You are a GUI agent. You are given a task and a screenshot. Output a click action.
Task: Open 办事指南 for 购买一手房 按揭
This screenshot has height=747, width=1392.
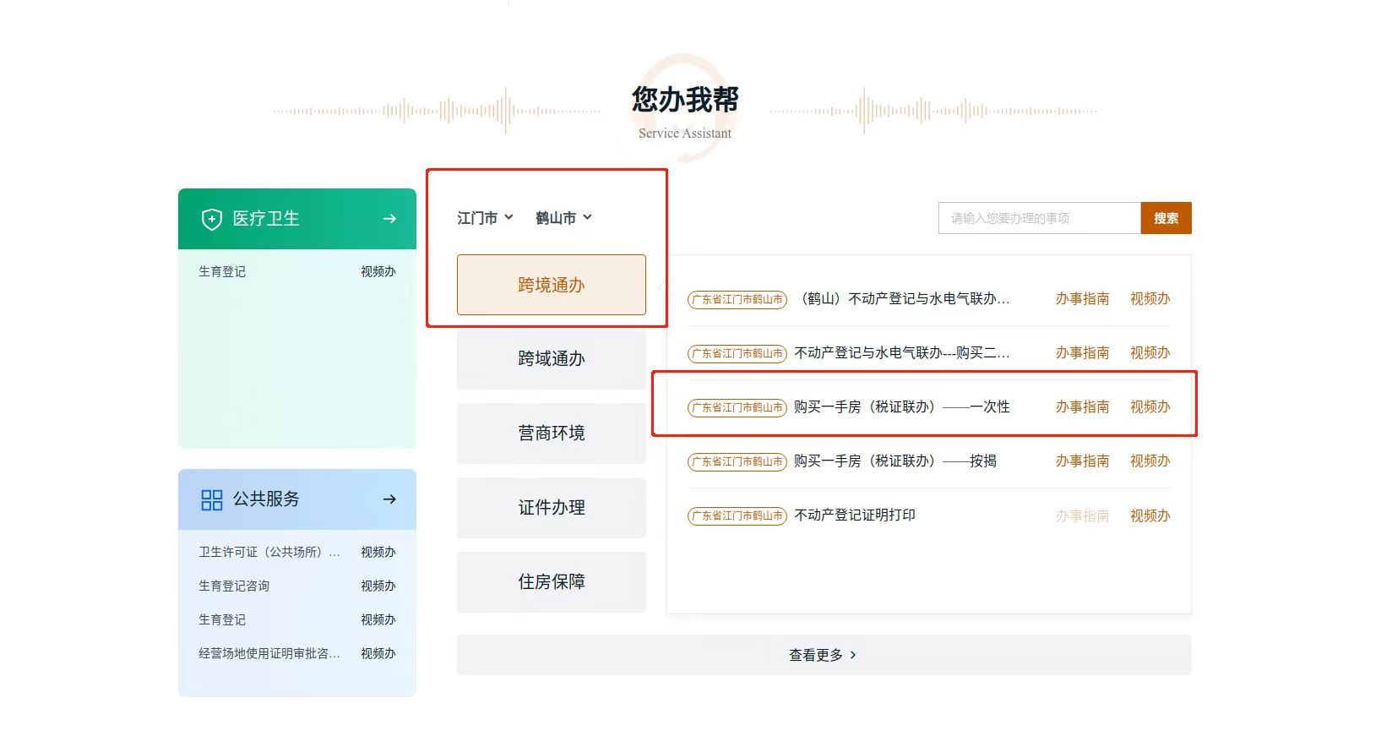[x=1082, y=461]
